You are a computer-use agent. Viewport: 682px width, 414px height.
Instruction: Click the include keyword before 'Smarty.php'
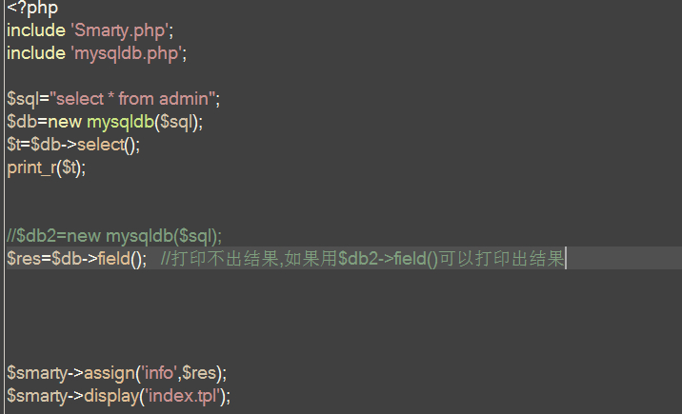click(36, 30)
